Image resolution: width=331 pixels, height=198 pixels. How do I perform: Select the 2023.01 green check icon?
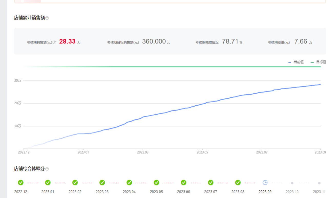[x=48, y=183]
